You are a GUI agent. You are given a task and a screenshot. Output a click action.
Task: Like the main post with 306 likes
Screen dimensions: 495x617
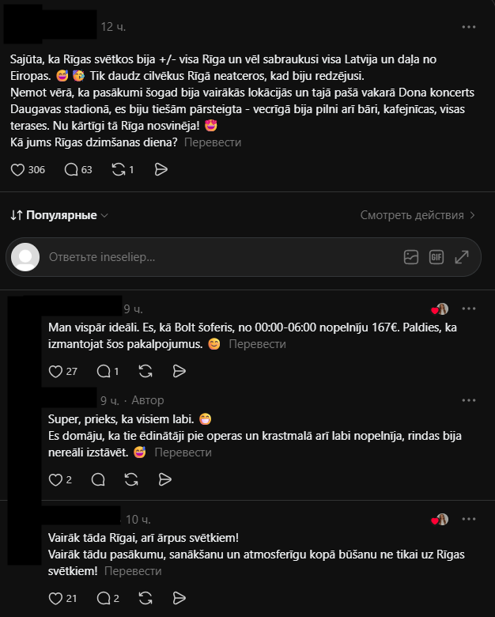[x=17, y=170]
